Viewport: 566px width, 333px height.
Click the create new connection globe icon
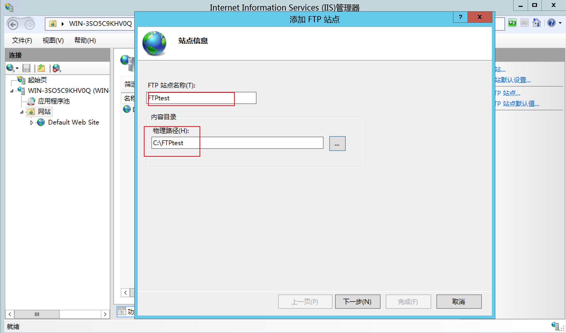pos(11,68)
